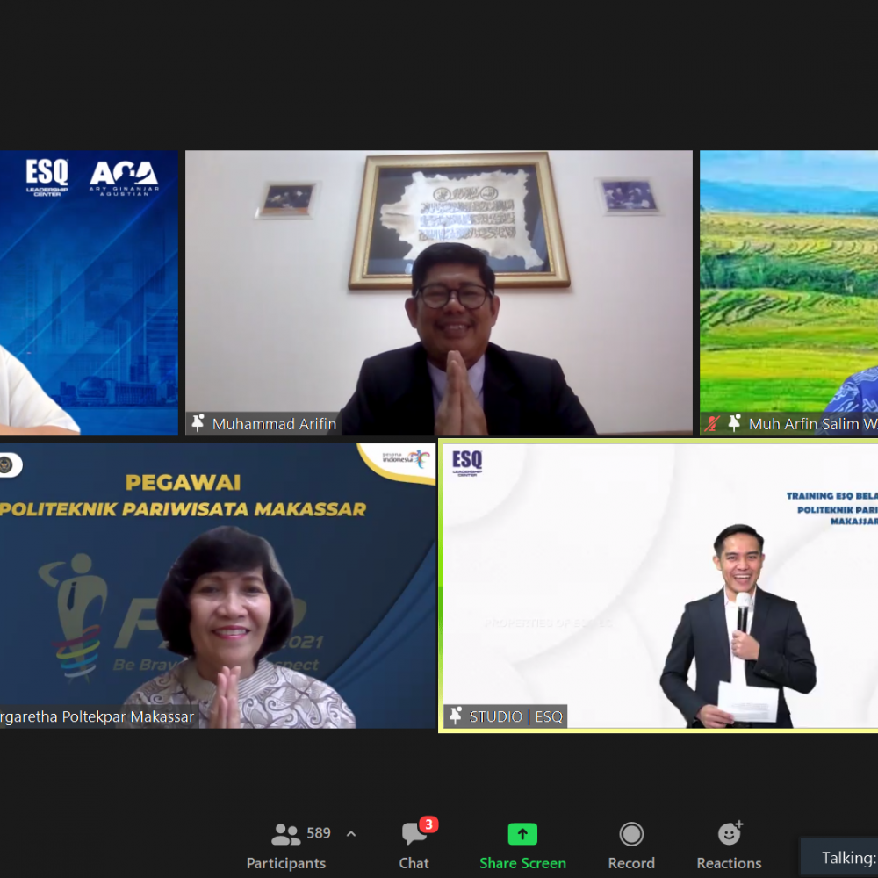Select Muhammad Arifin's video tile
This screenshot has width=878, height=878.
click(x=438, y=292)
